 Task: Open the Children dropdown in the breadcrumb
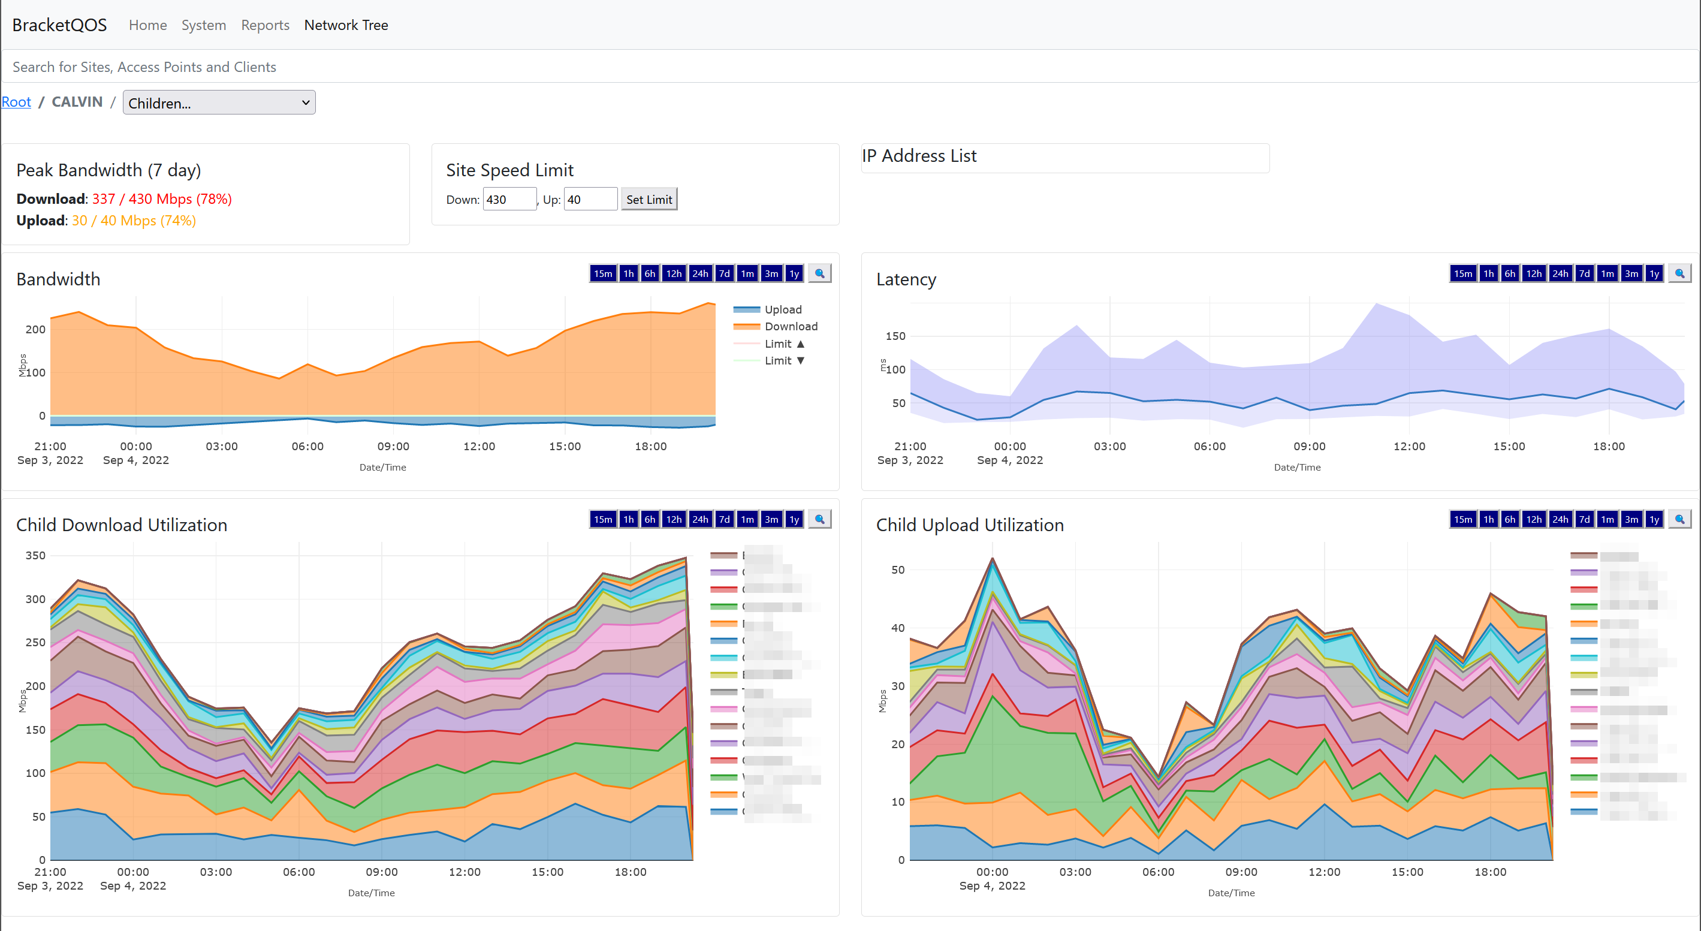tap(219, 103)
